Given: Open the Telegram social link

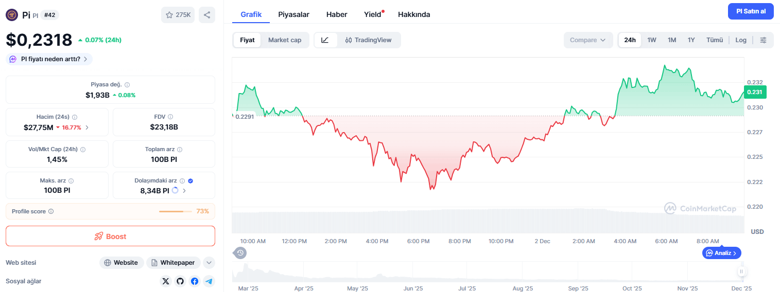Looking at the screenshot, I should click(x=209, y=281).
